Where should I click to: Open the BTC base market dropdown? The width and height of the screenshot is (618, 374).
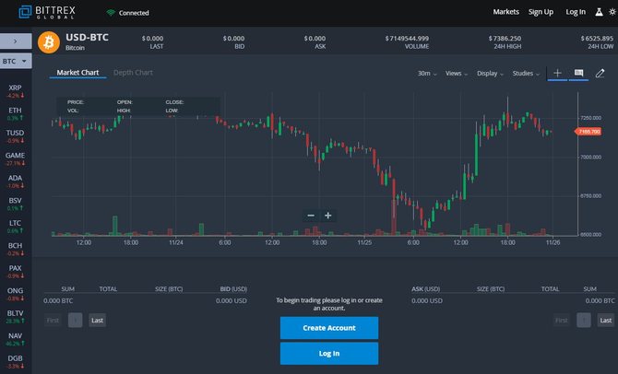pos(16,61)
